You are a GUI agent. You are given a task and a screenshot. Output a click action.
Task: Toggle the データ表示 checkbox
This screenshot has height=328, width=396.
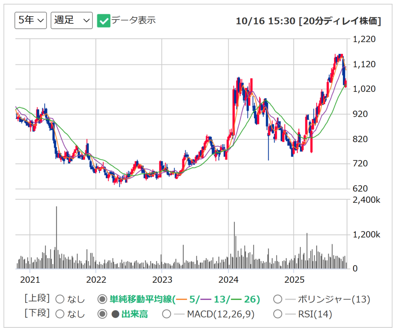(104, 20)
